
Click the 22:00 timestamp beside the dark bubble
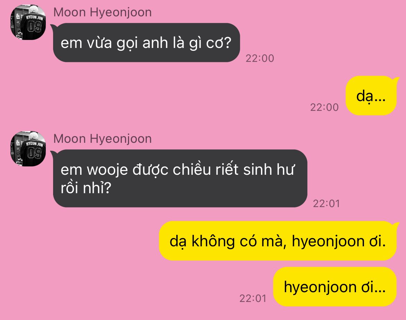tap(260, 58)
